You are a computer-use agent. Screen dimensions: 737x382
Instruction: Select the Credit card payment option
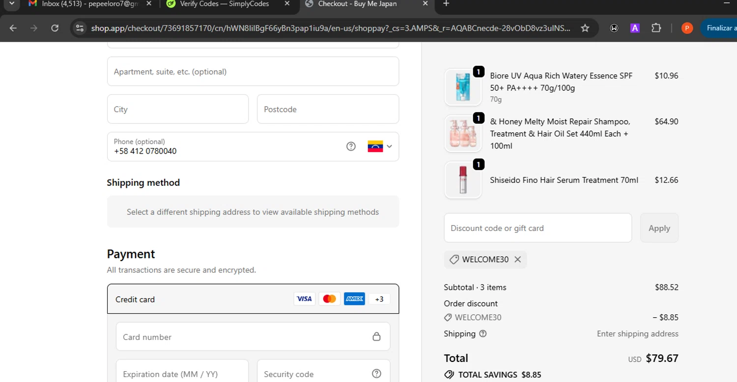click(x=253, y=299)
